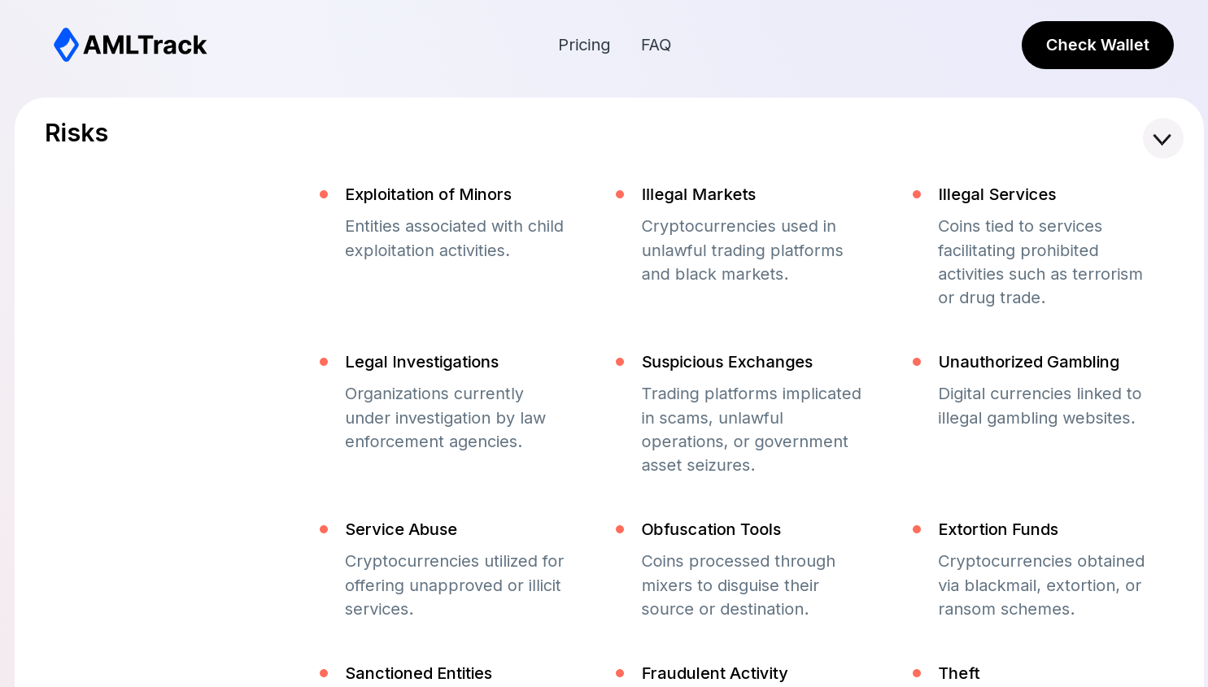Click the Sanctioned Entities title
The width and height of the screenshot is (1208, 687).
point(418,673)
